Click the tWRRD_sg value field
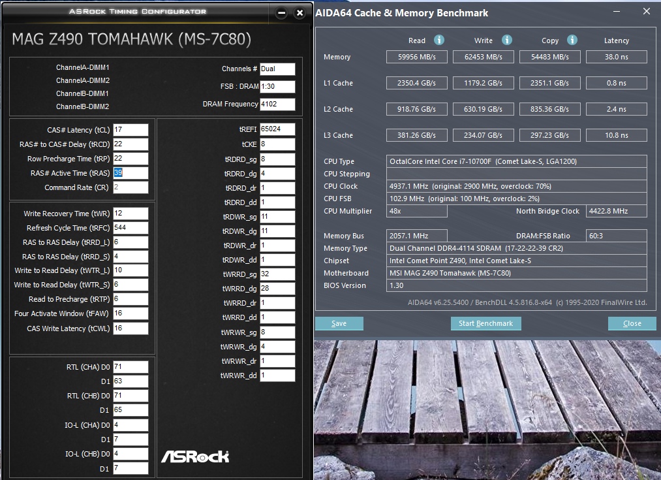 (277, 274)
